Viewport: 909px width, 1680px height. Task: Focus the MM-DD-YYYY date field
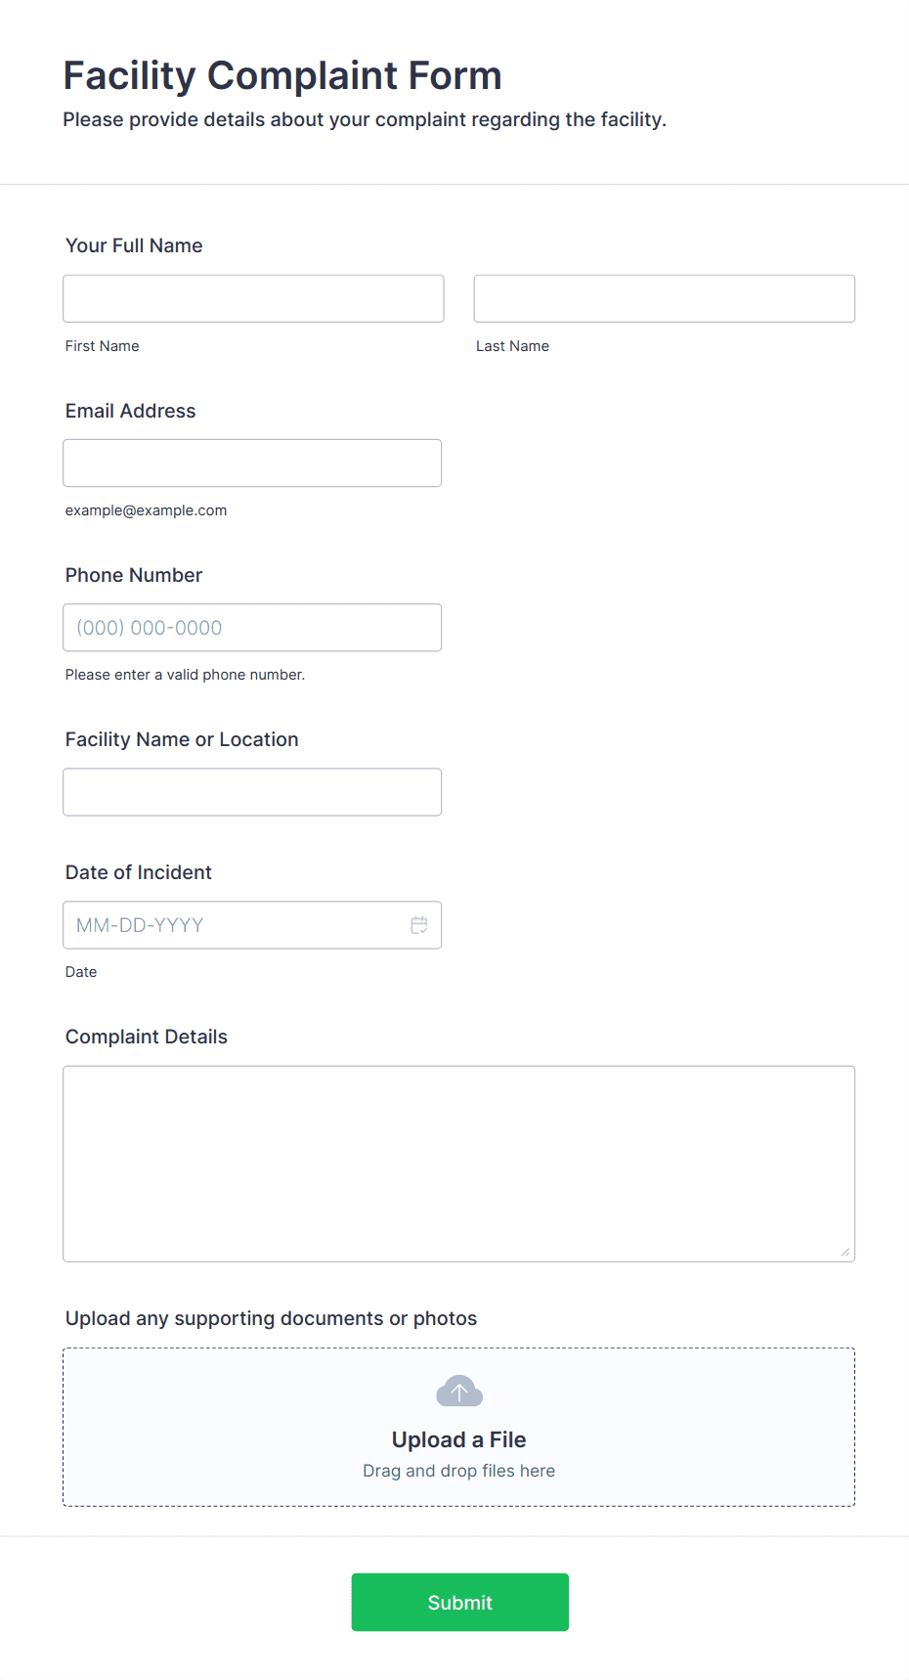pos(252,924)
